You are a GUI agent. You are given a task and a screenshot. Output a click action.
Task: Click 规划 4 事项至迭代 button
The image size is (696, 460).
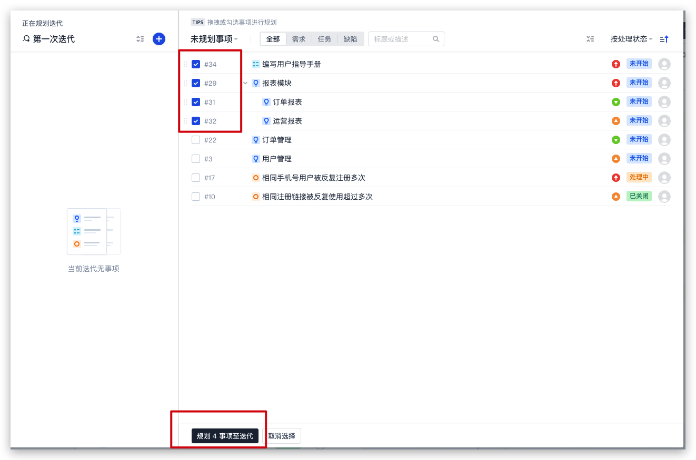click(225, 436)
